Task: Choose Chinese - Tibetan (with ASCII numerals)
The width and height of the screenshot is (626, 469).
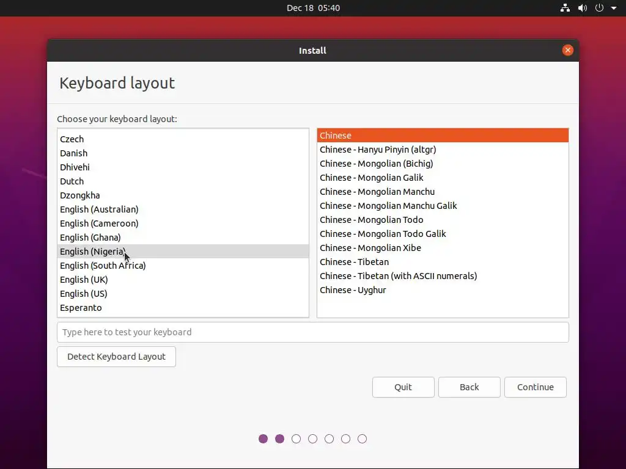Action: click(443, 276)
